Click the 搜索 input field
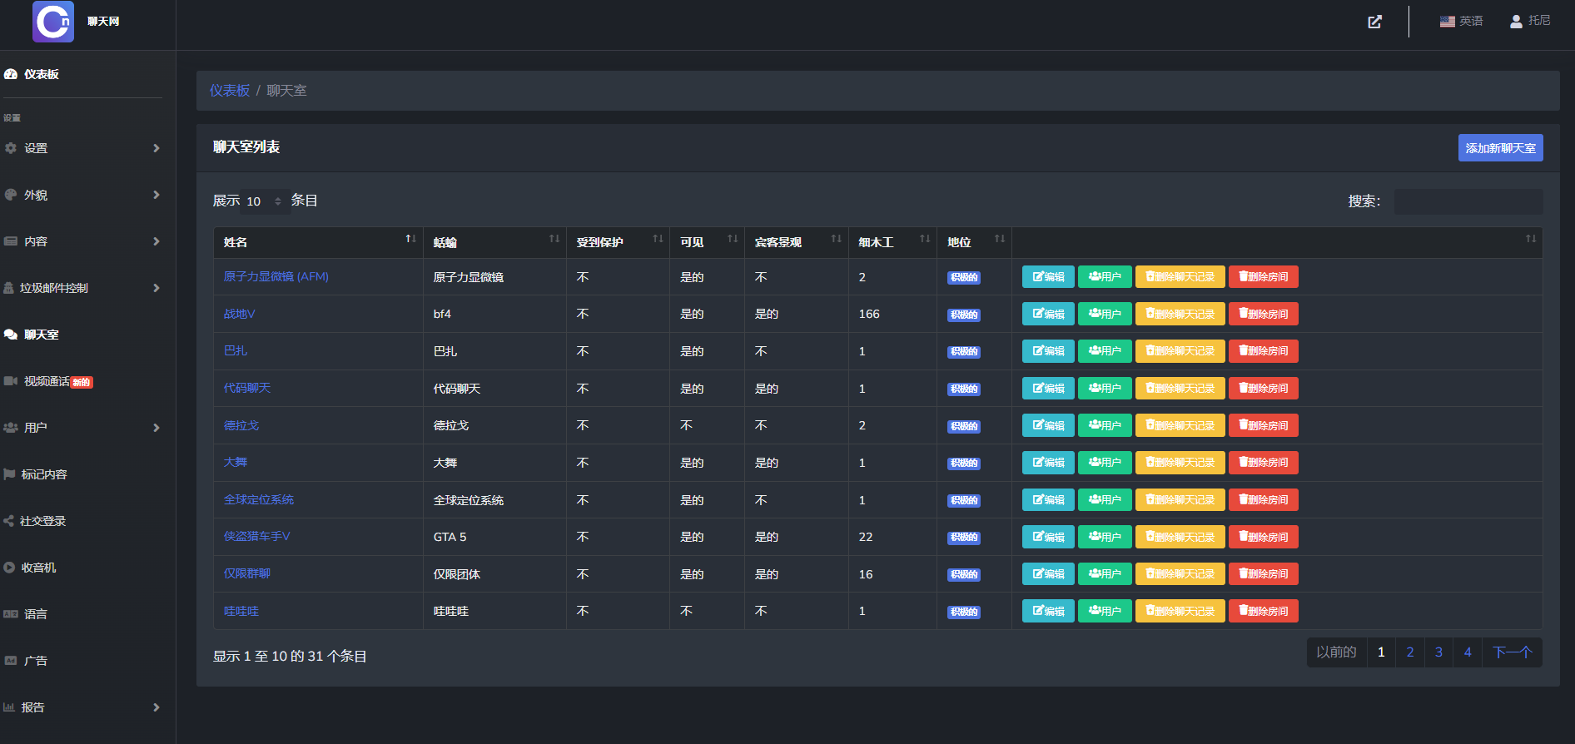The height and width of the screenshot is (744, 1575). [x=1468, y=201]
